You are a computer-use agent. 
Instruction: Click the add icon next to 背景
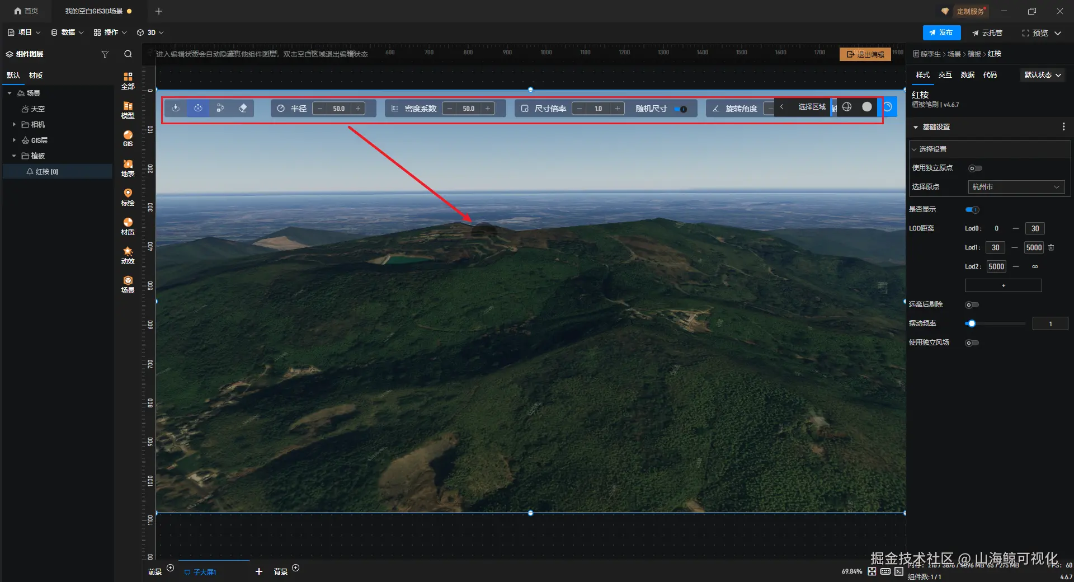pyautogui.click(x=296, y=568)
